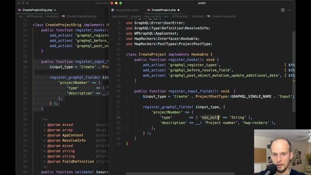Click 'use HwpRockers\PostTypes\ProjectPostType;' line
This screenshot has height=175, width=311.
(x=169, y=44)
